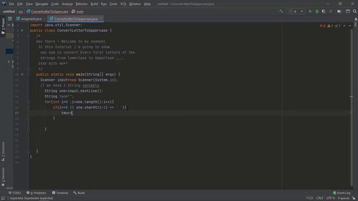The image size is (358, 201).
Task: Click the editor vertical scrollbar
Action: point(351,107)
